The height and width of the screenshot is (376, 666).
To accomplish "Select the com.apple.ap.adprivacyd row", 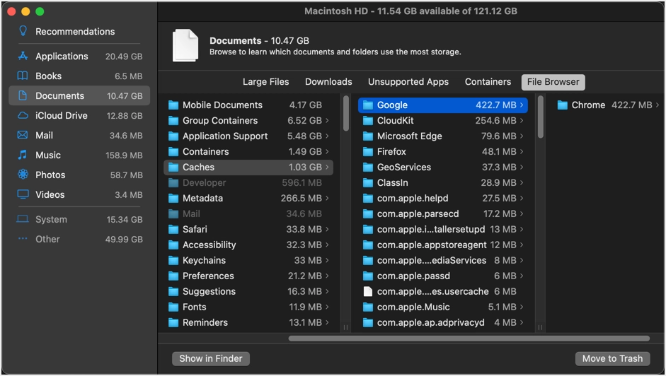I will click(443, 322).
